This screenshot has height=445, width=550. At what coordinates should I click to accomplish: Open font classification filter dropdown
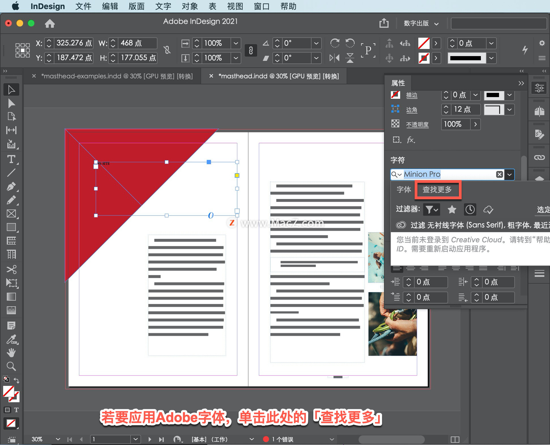pos(431,210)
